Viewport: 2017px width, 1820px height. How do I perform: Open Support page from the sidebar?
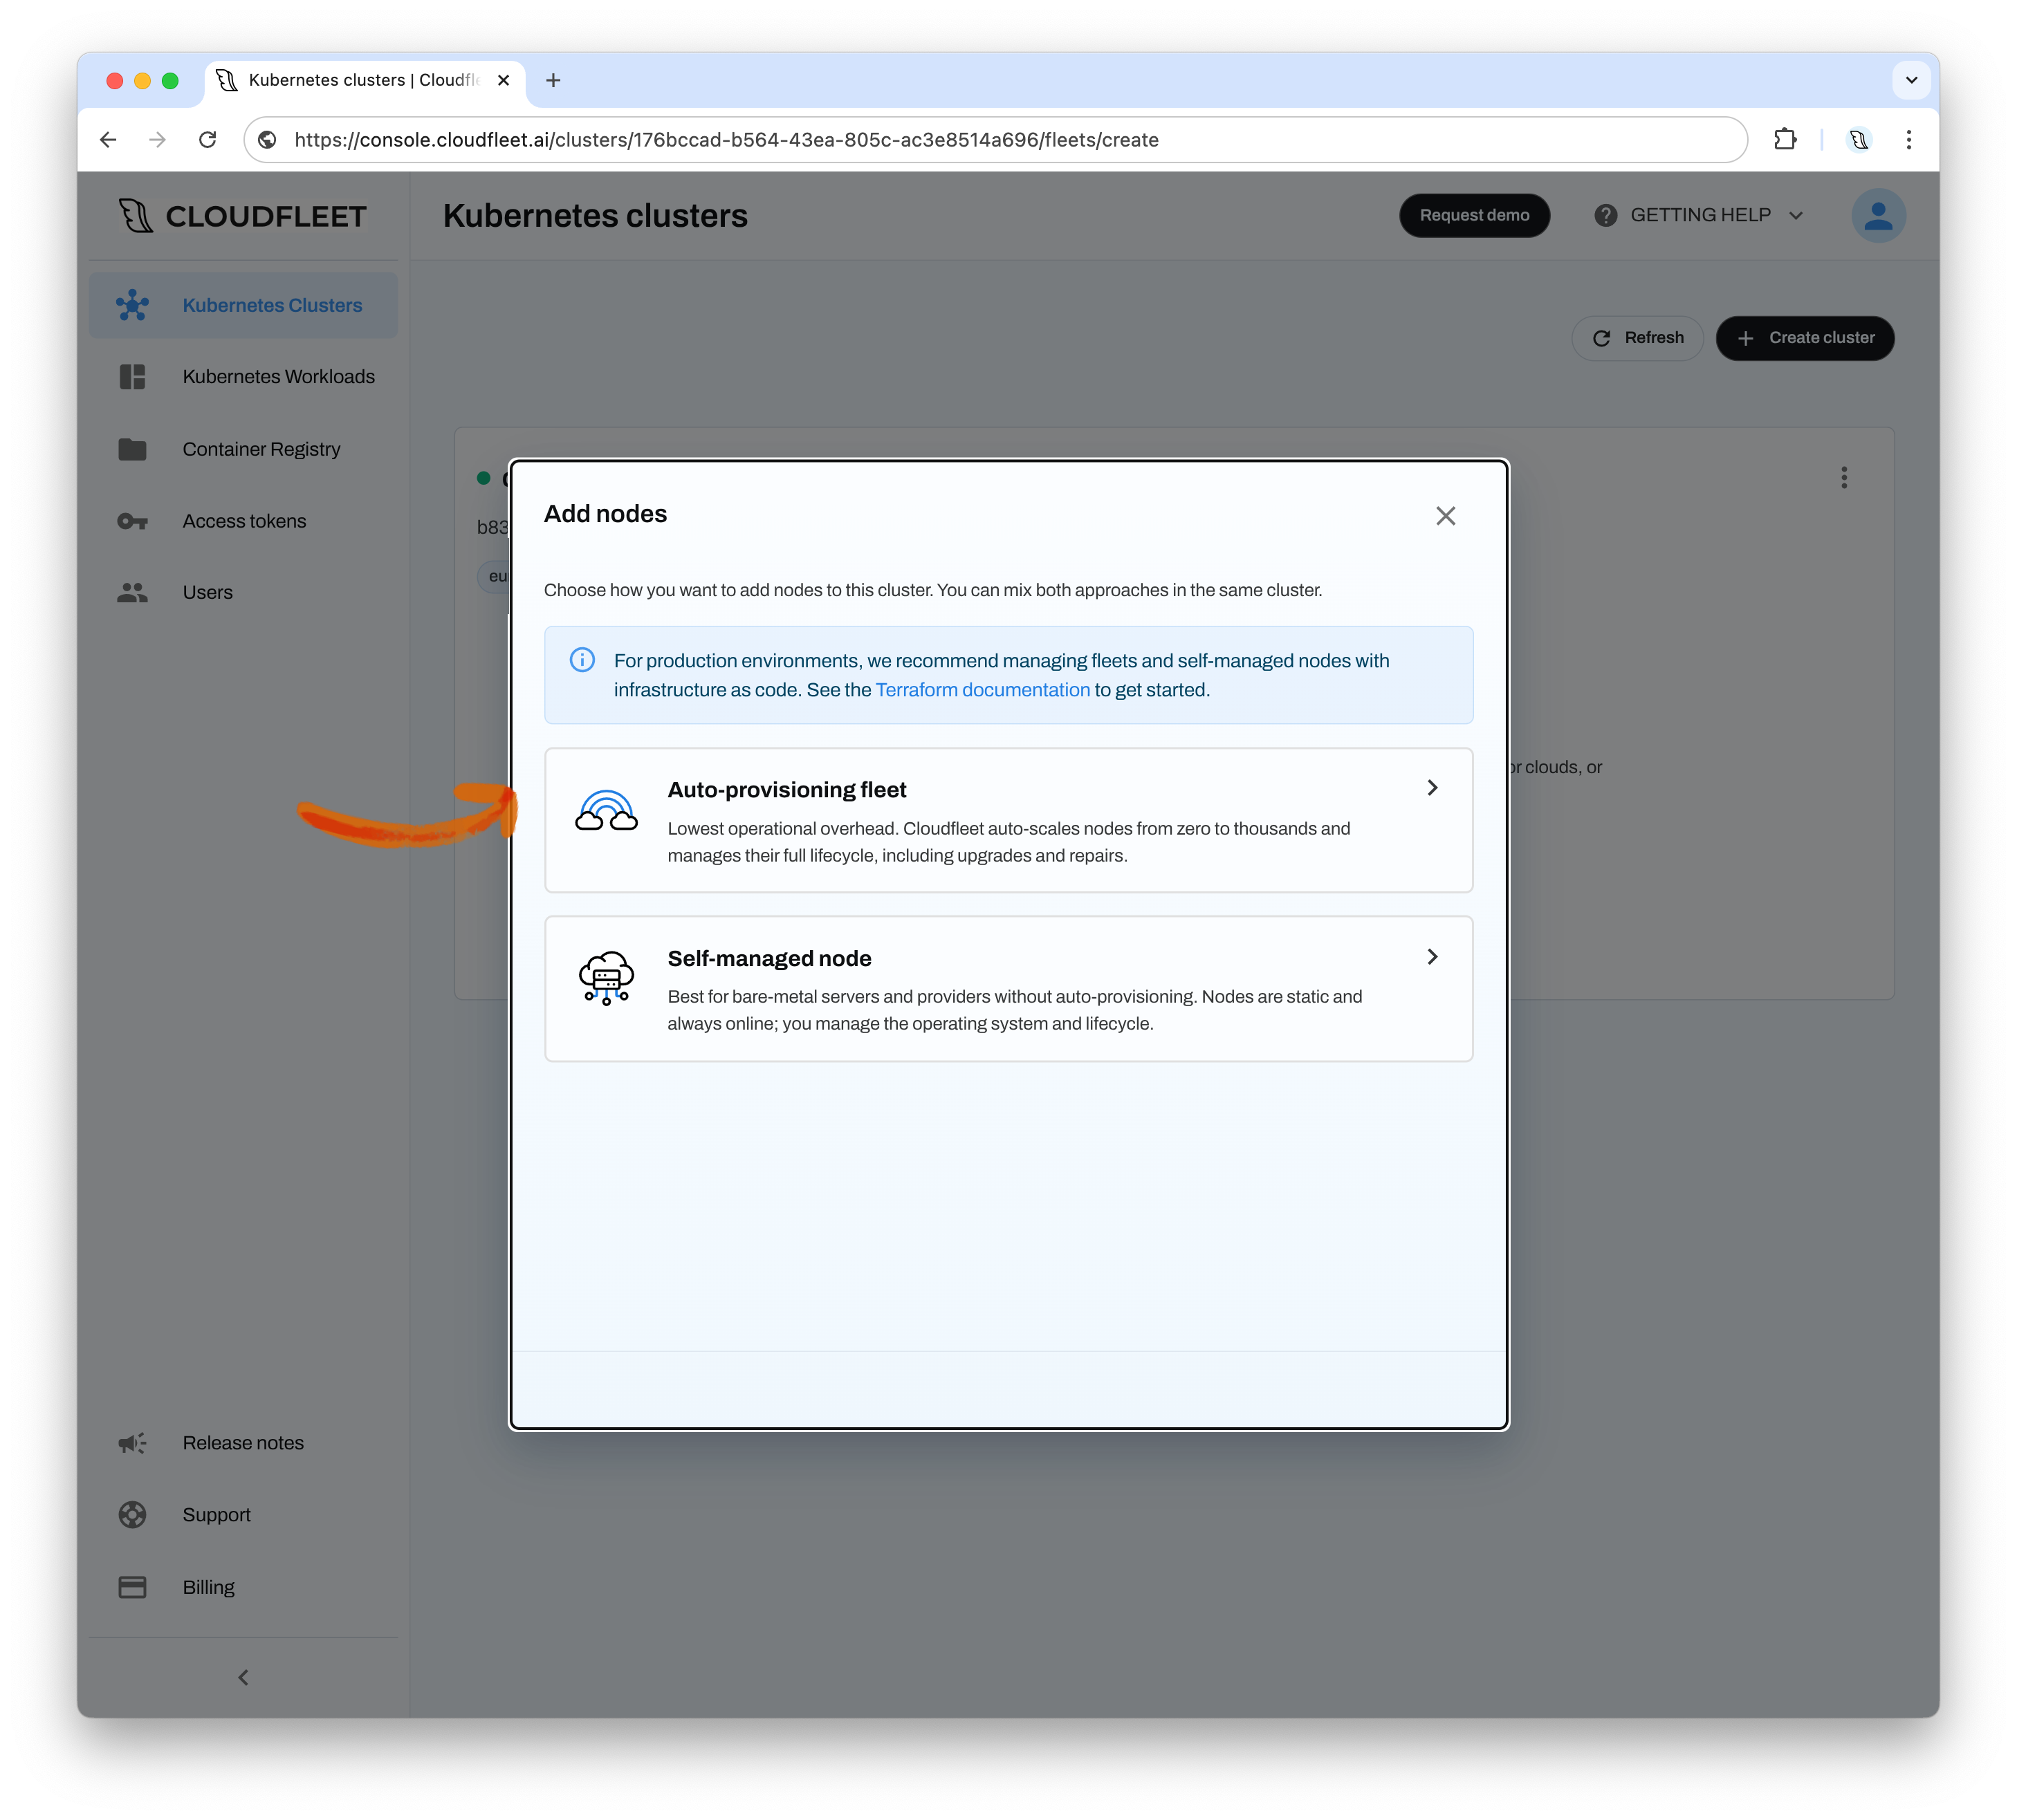click(x=243, y=1515)
